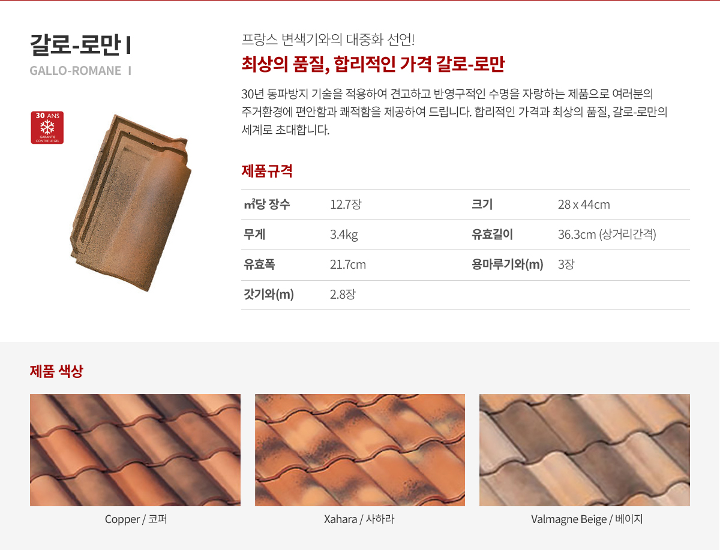
Task: Select the Copper color tile thumbnail
Action: point(135,450)
